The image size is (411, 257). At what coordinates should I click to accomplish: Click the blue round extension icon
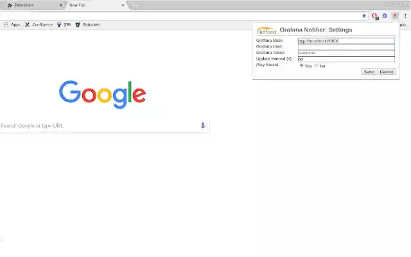tap(385, 15)
